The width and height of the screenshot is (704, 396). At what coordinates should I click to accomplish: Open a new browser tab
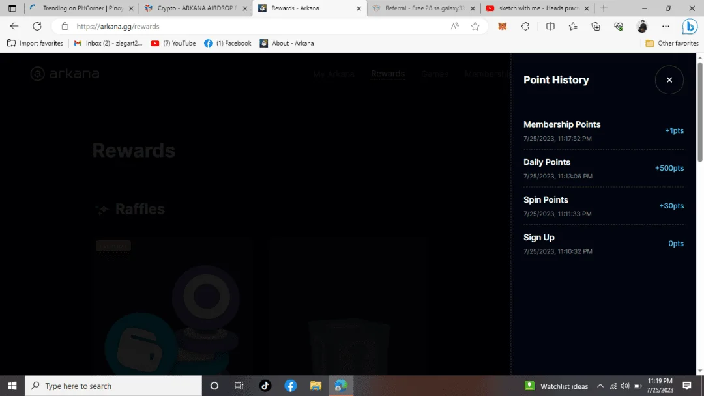604,8
